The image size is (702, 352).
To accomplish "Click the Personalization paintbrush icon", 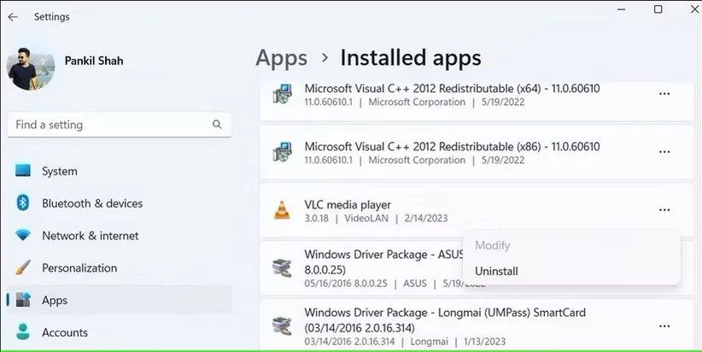I will point(23,267).
